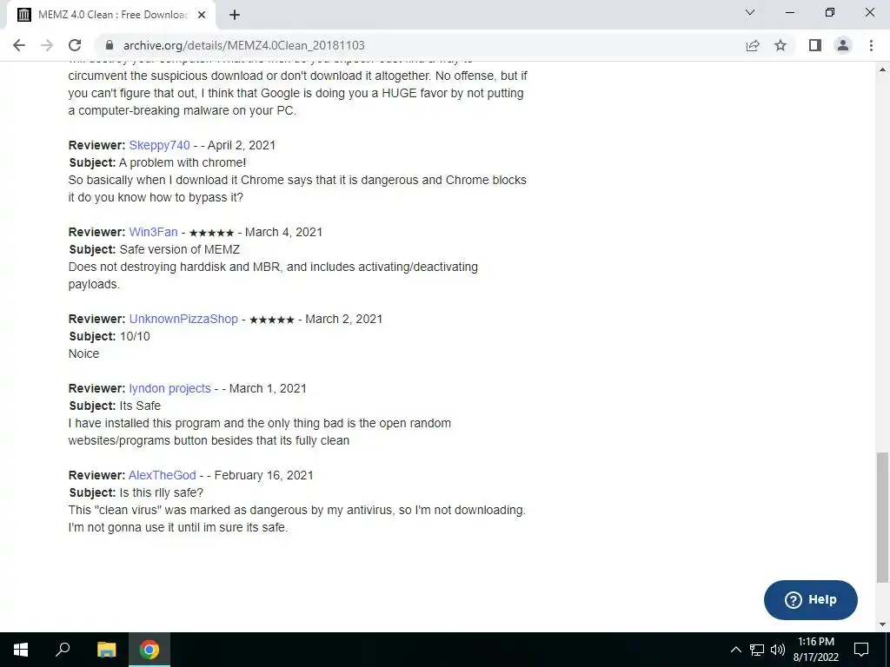The width and height of the screenshot is (890, 667).
Task: Click the review text 'Noice'
Action: [x=84, y=354]
